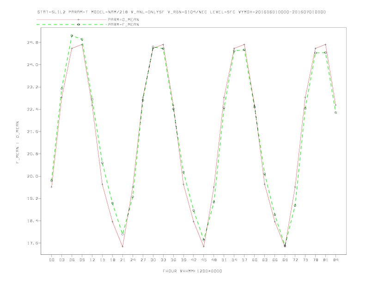Click the O_MEAN minimum marker at hour 21
Screen dimensions: 366x283
click(122, 246)
